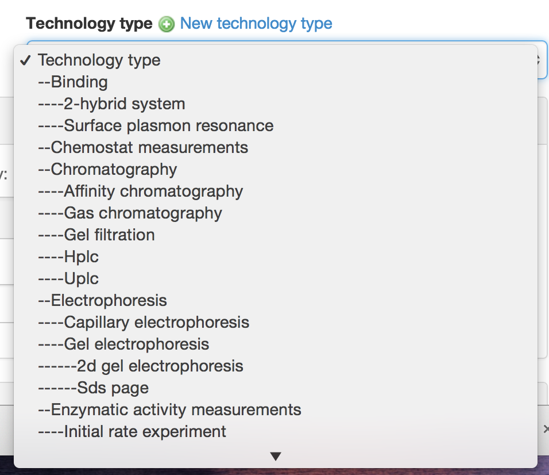Click the green plus icon

pos(165,25)
